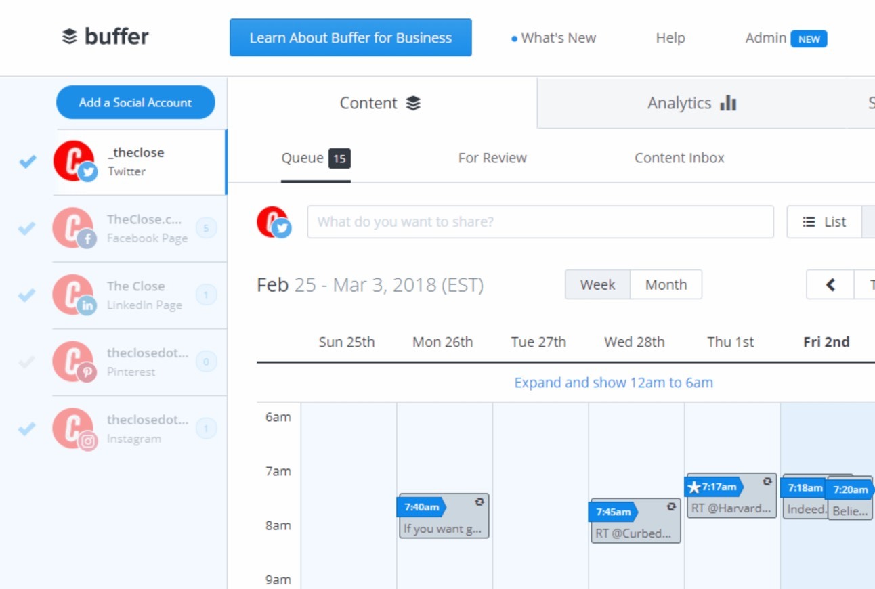Select the Instagram profile avatar
The image size is (875, 589).
[x=73, y=429]
